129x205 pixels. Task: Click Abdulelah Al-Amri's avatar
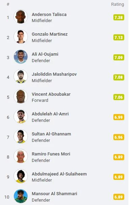click(21, 116)
